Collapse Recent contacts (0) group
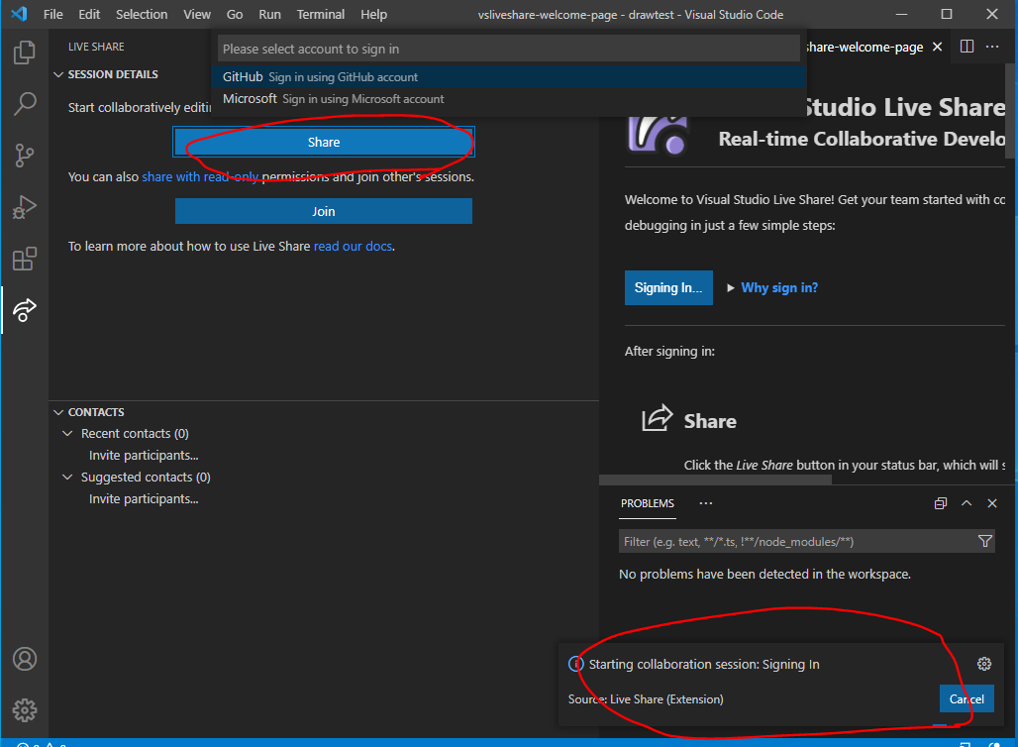Viewport: 1018px width, 747px height. point(67,433)
